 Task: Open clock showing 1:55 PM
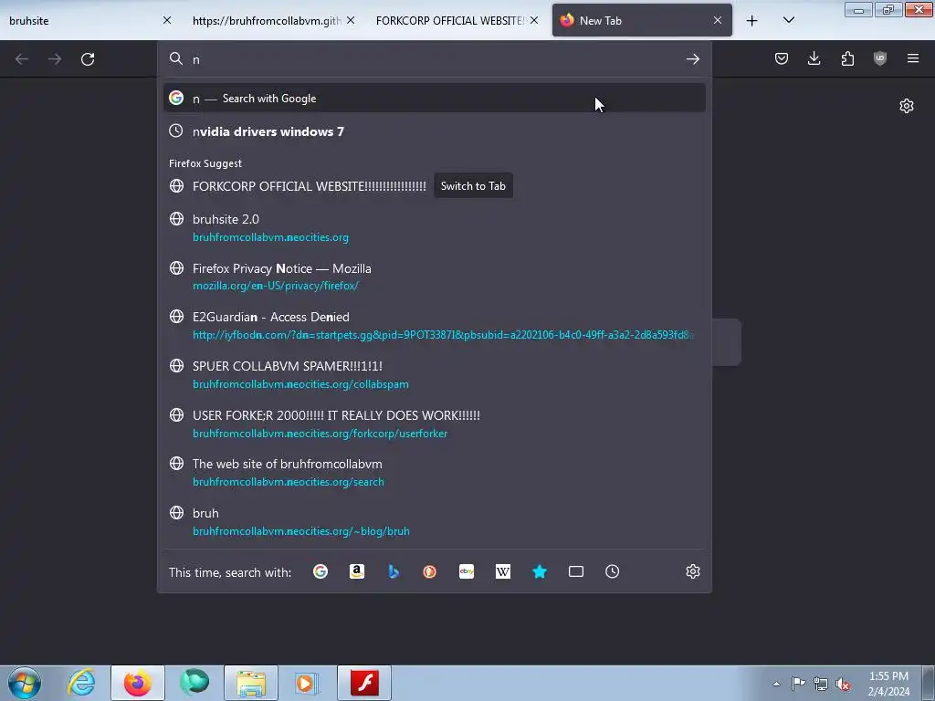[x=888, y=684]
